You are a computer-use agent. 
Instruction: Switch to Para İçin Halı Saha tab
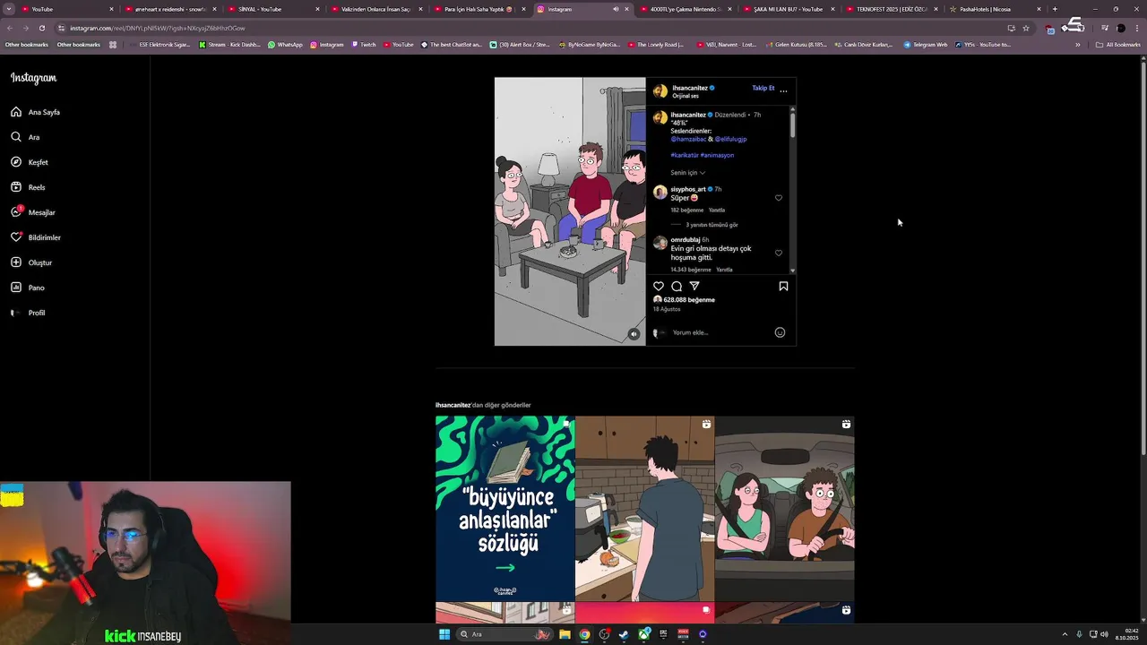pos(479,9)
